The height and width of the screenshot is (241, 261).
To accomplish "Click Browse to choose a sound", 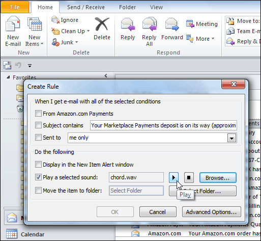I will [x=218, y=178].
